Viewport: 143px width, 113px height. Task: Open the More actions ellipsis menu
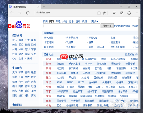pos(136,13)
